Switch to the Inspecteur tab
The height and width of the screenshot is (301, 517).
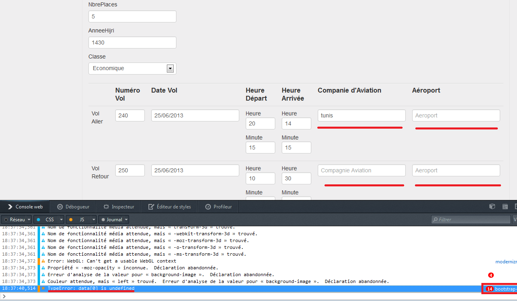(x=118, y=206)
